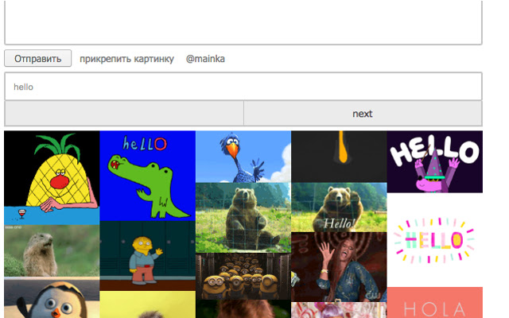
Task: Open the прикрепить картинку attach link
Action: pyautogui.click(x=127, y=59)
